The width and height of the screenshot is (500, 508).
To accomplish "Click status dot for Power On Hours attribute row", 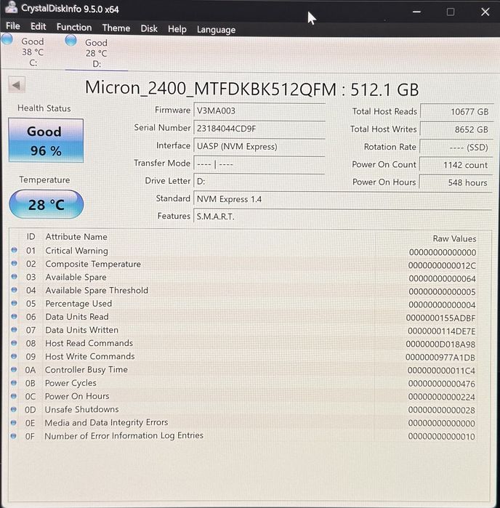I will (x=14, y=396).
